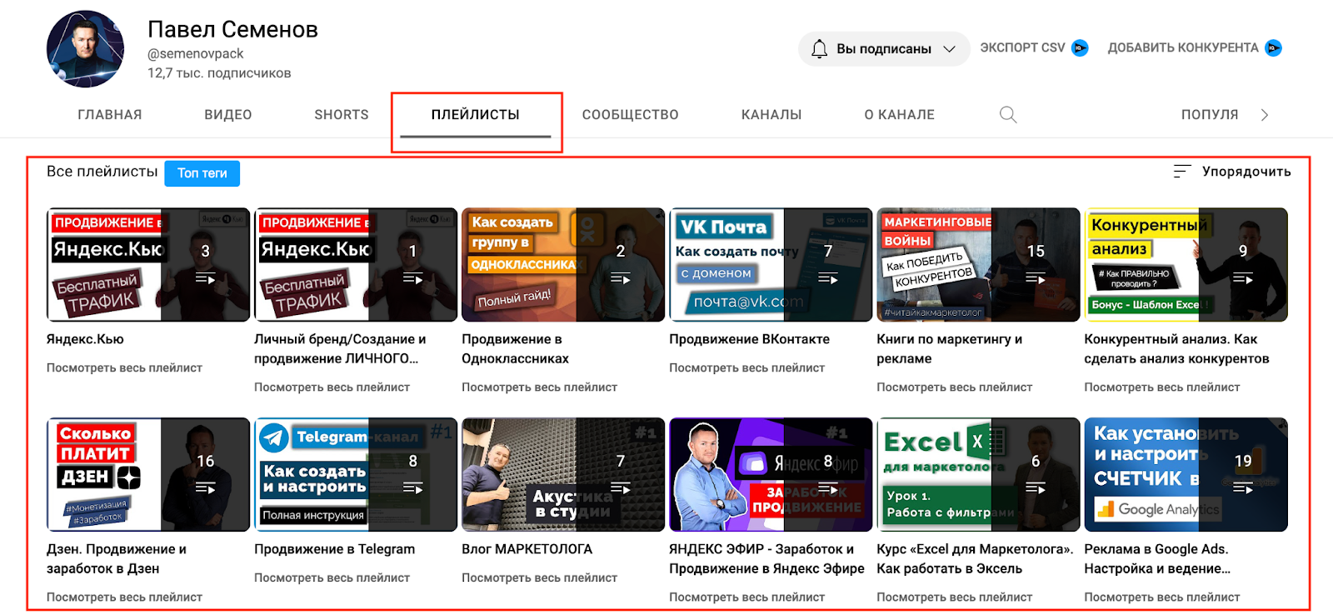This screenshot has width=1333, height=615.
Task: Click the ЭКСПОРТ CSV button
Action: pos(1022,48)
